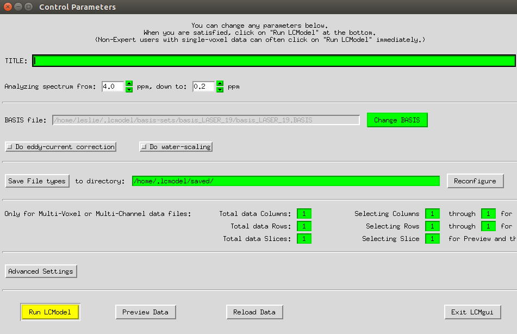Close the Control Parameters window
517x334 pixels.
click(8, 8)
